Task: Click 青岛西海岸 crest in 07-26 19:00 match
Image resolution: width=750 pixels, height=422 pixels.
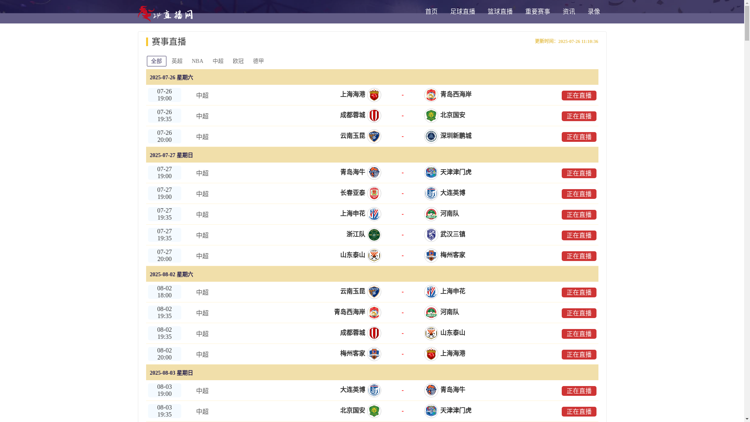Action: tap(431, 95)
